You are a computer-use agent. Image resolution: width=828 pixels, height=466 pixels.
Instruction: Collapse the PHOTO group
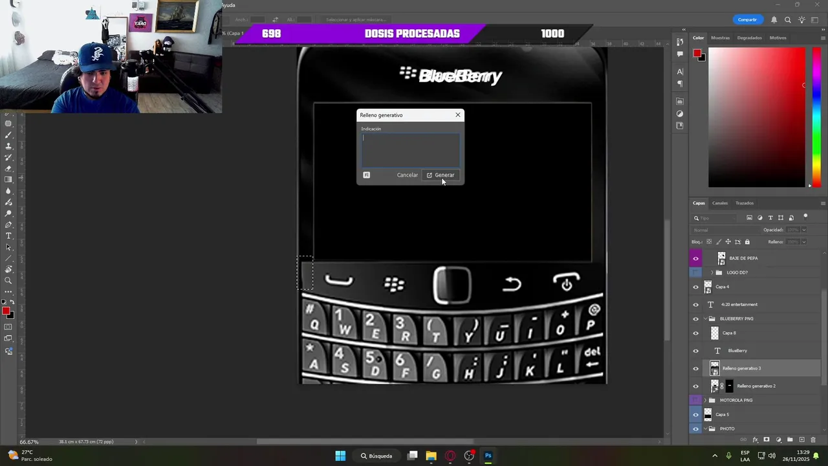(x=706, y=428)
